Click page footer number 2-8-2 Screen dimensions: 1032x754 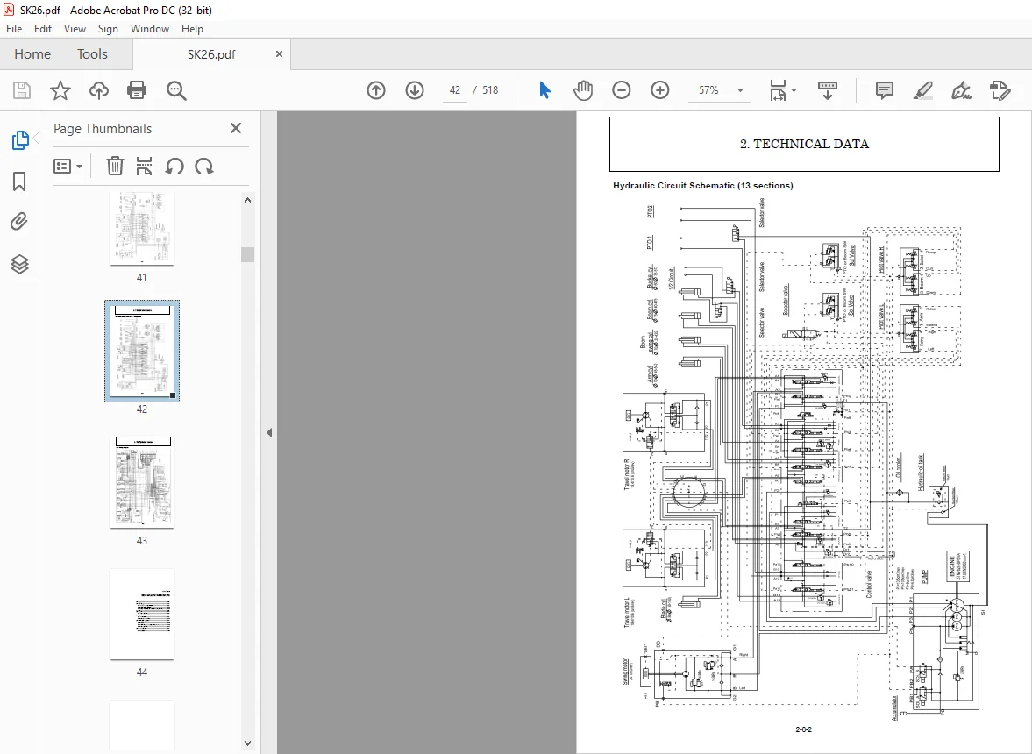pyautogui.click(x=804, y=729)
